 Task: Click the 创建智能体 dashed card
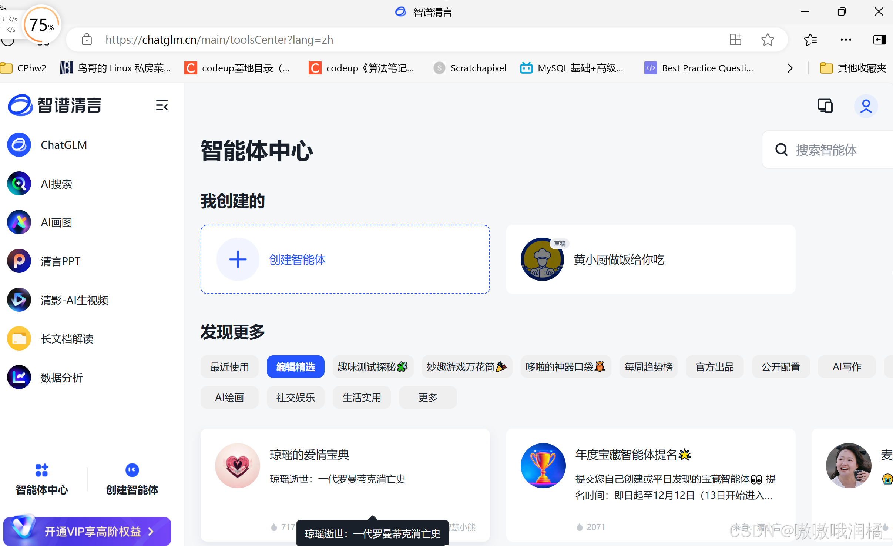pyautogui.click(x=345, y=259)
